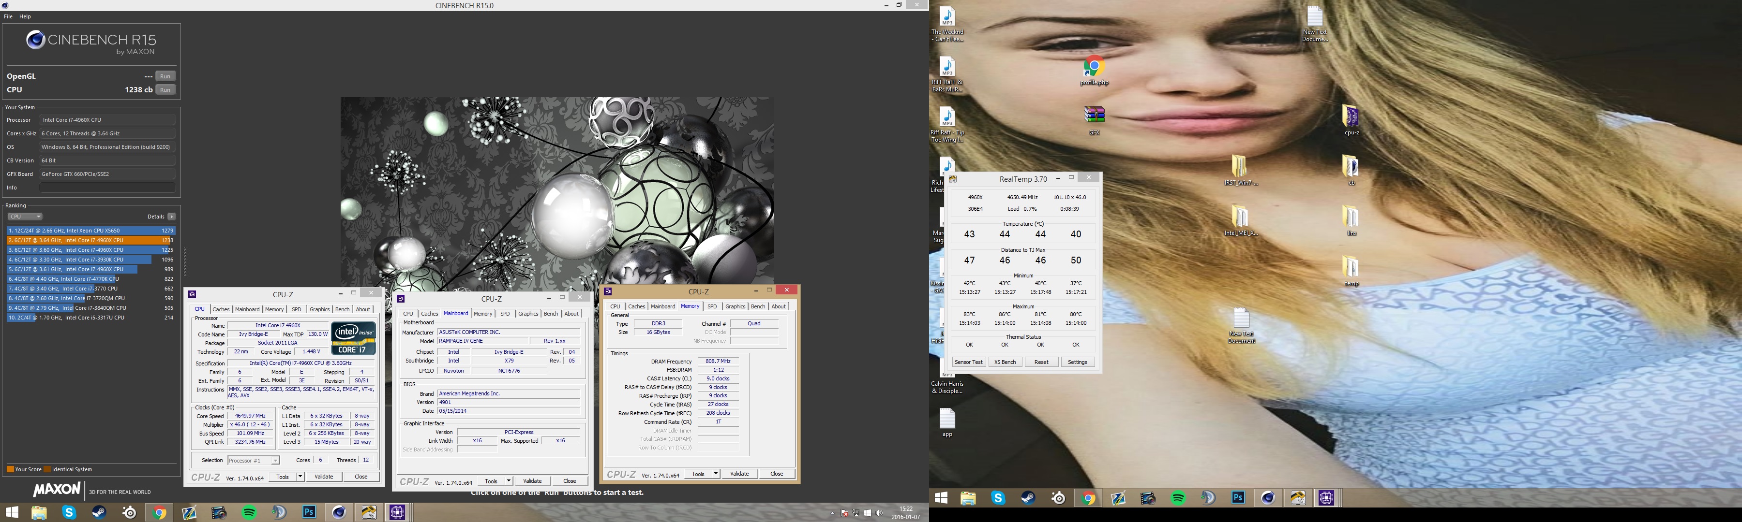Screen dimensions: 1742x522
Task: Open SPD tab in CPU-Z mainboard window
Action: click(x=505, y=314)
